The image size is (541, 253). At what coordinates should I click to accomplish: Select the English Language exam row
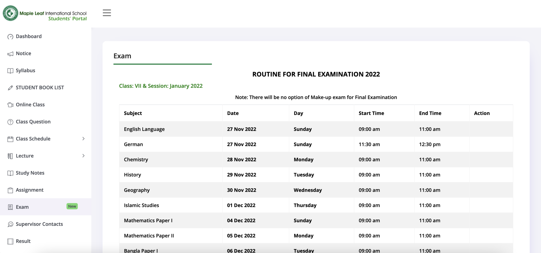tap(144, 129)
